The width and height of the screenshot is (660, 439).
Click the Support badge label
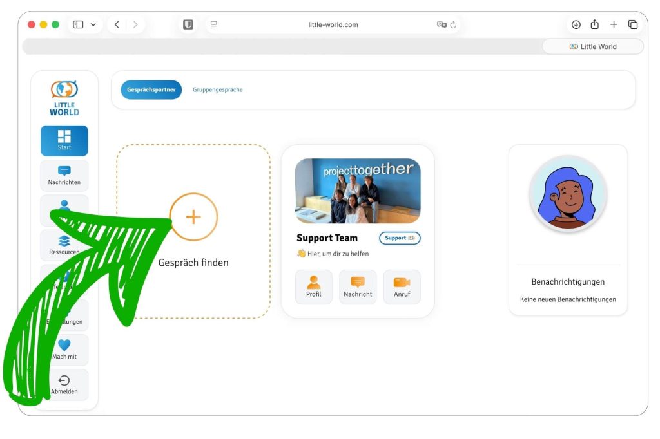[400, 238]
